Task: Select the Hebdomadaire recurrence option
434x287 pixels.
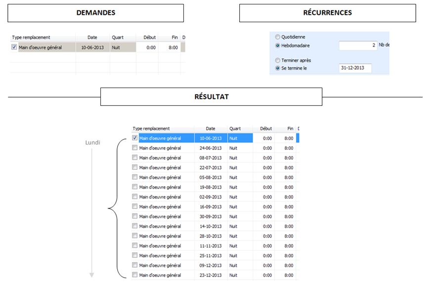Action: (x=278, y=45)
